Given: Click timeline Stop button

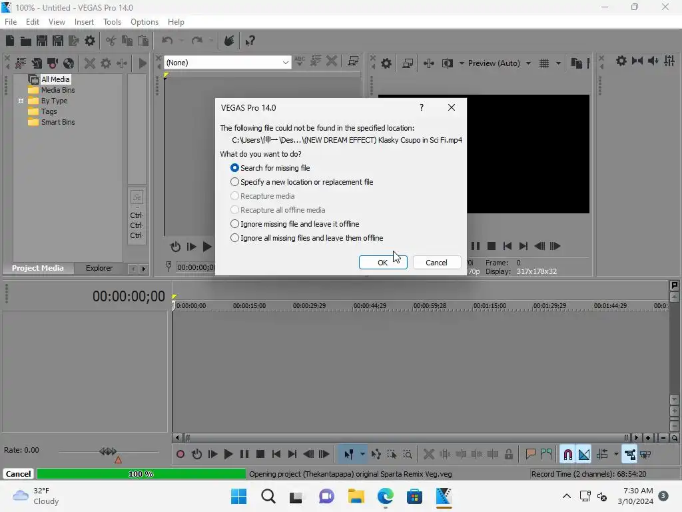Looking at the screenshot, I should point(260,454).
